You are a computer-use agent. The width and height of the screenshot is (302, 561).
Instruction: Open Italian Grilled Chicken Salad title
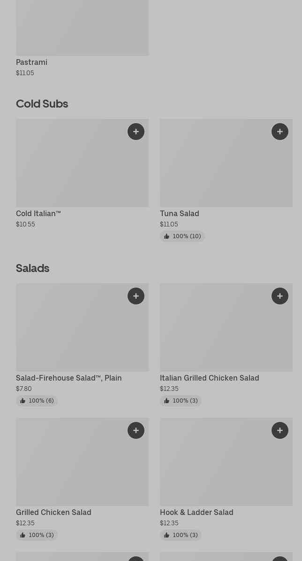[209, 378]
